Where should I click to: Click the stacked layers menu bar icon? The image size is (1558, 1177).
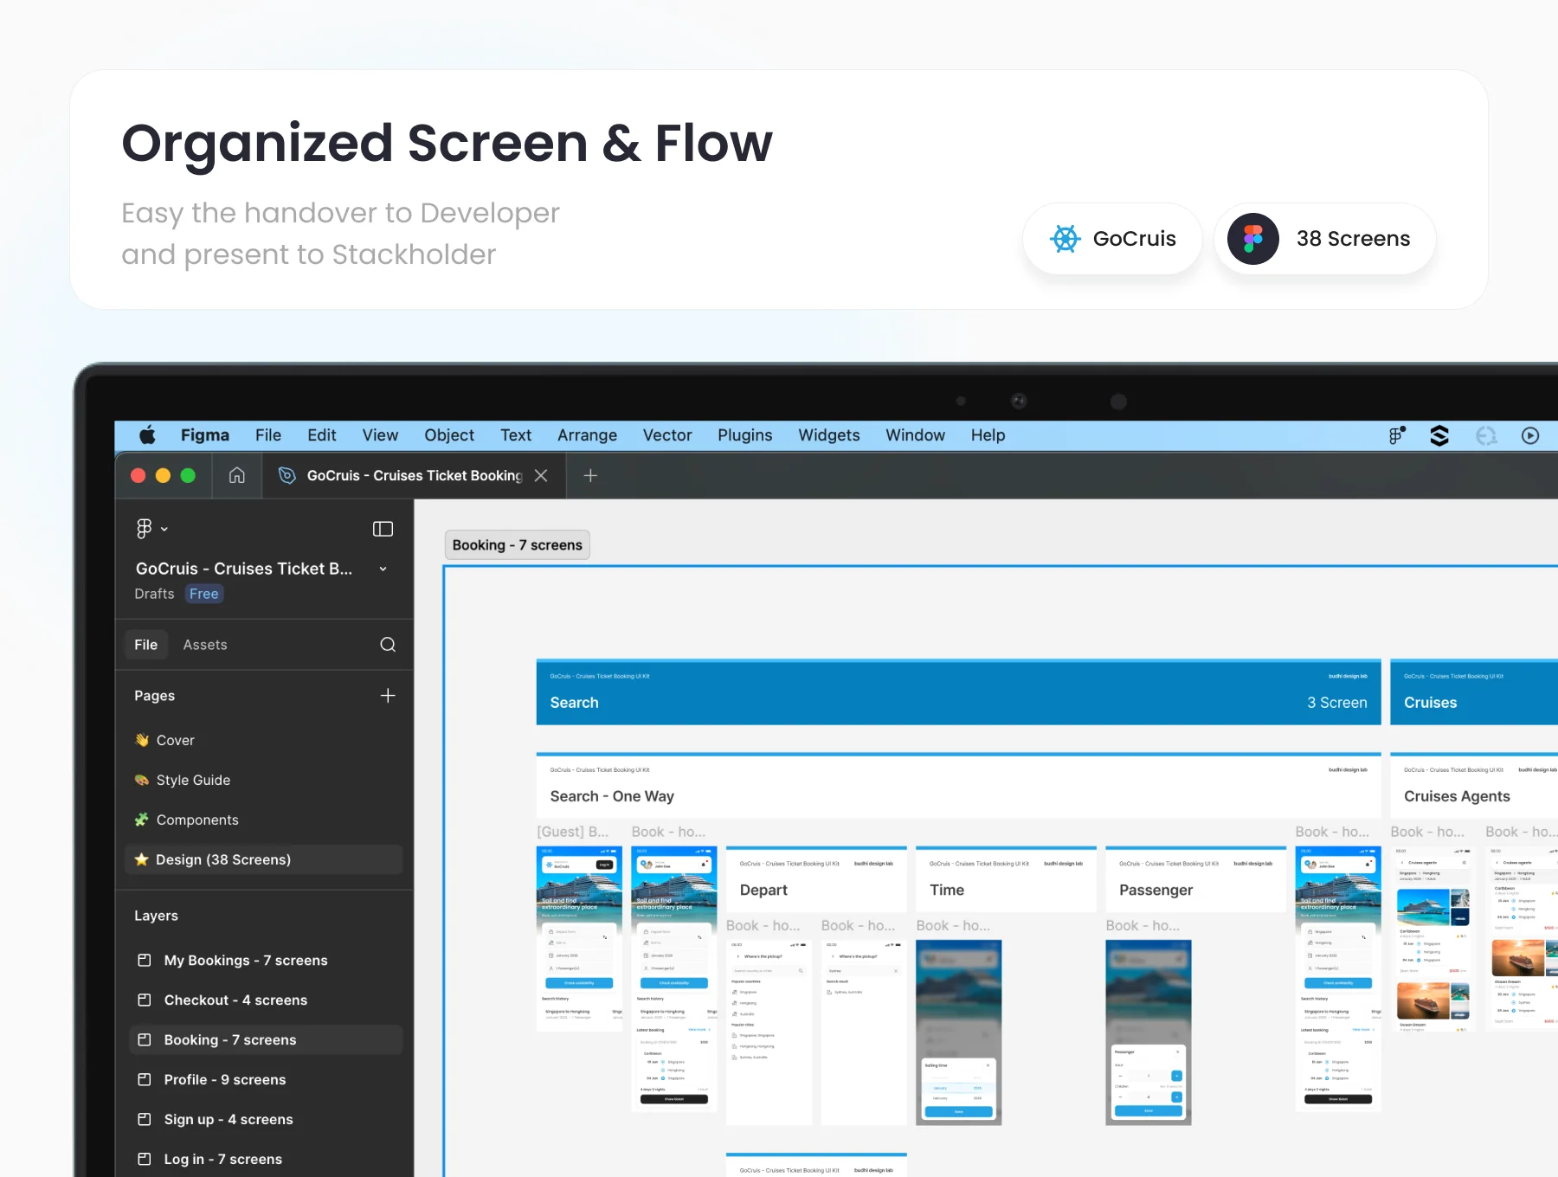[1439, 435]
